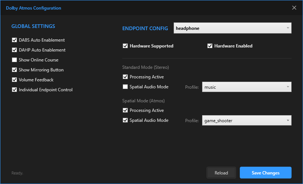The height and width of the screenshot is (184, 303).
Task: Click the Save Changes button
Action: (x=265, y=173)
